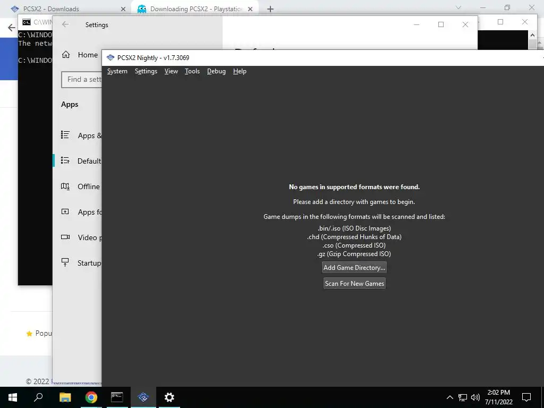Open the network status tray icon
The image size is (544, 408).
click(x=463, y=397)
